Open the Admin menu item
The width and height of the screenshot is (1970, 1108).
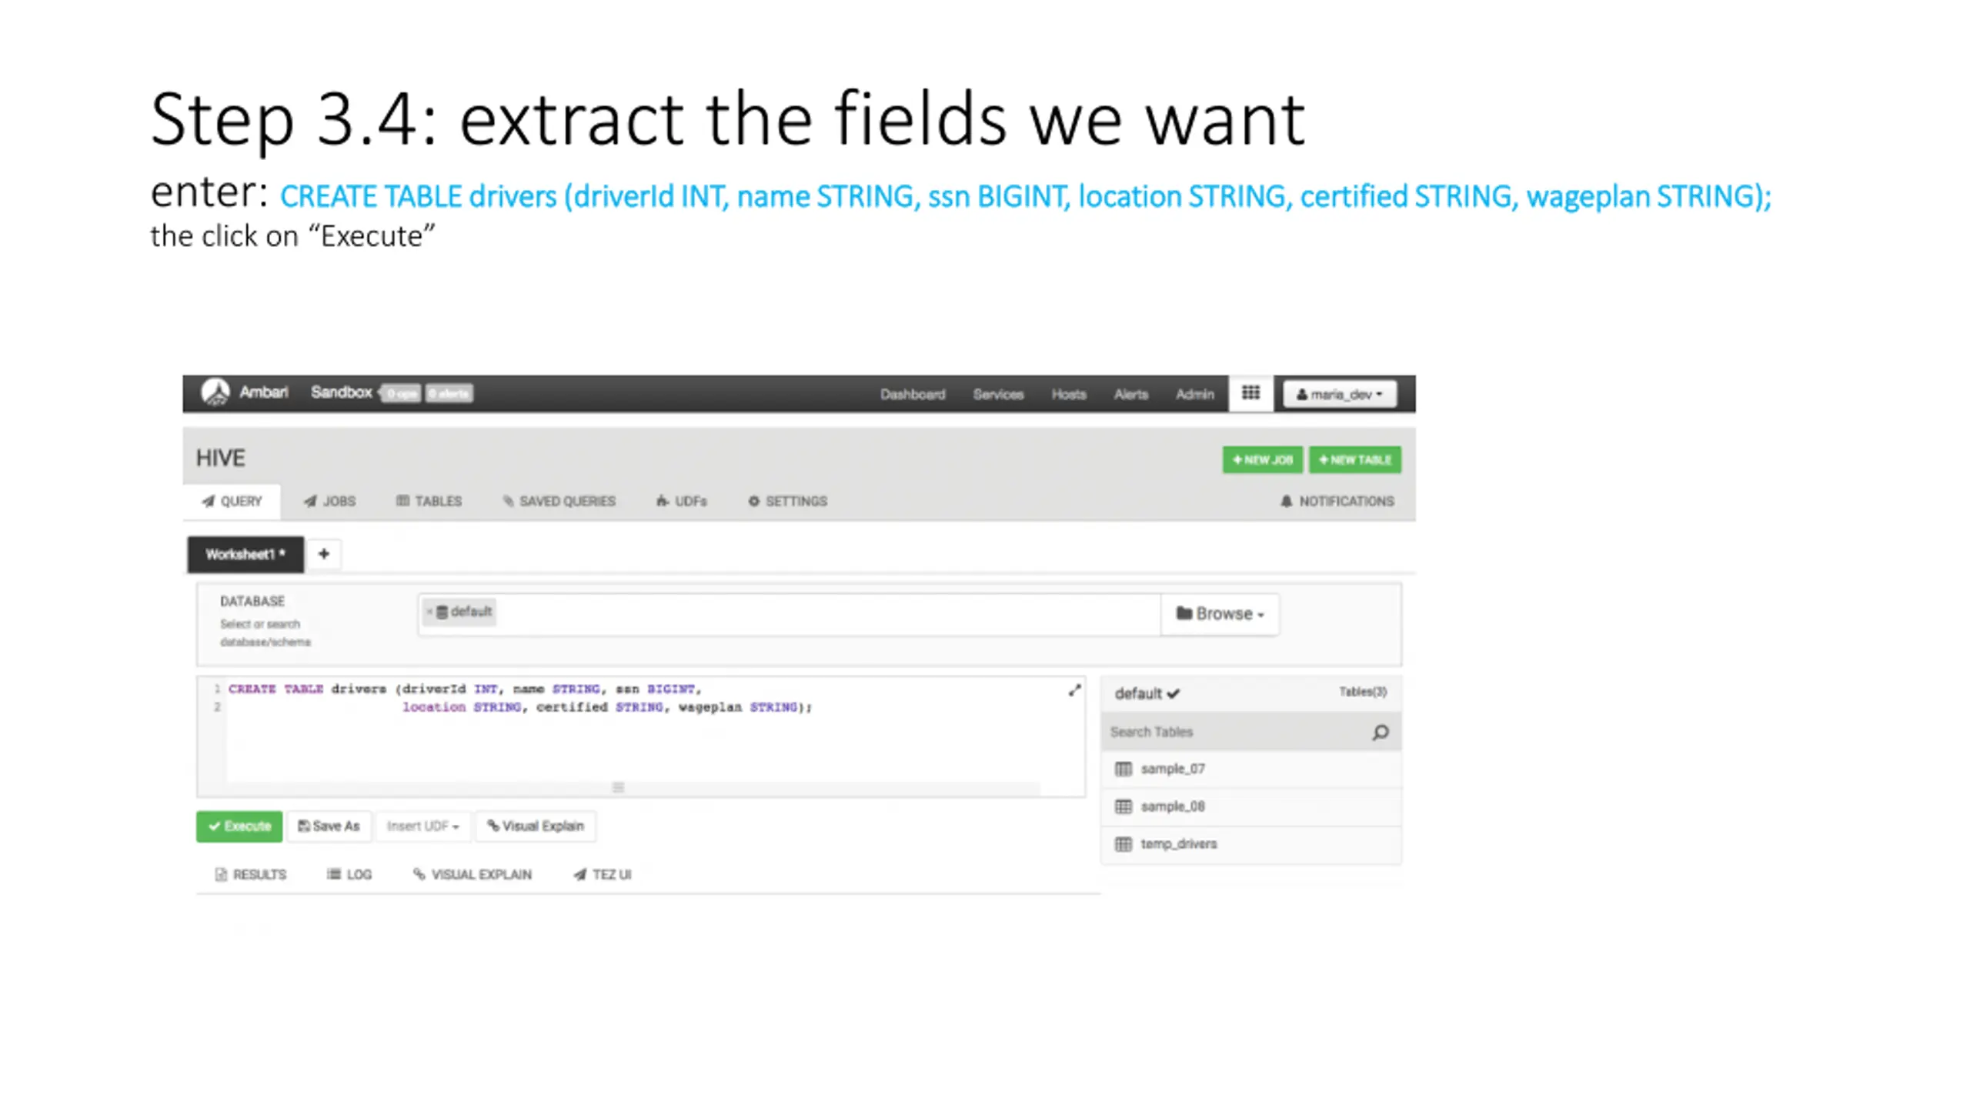pos(1194,394)
